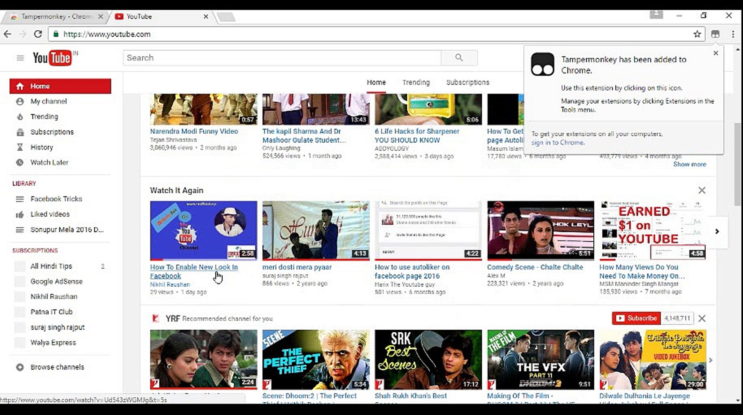The height and width of the screenshot is (415, 743).
Task: Click the sign in to Chrome link
Action: tap(558, 142)
